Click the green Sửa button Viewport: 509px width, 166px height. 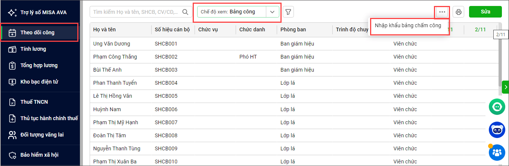coord(485,12)
